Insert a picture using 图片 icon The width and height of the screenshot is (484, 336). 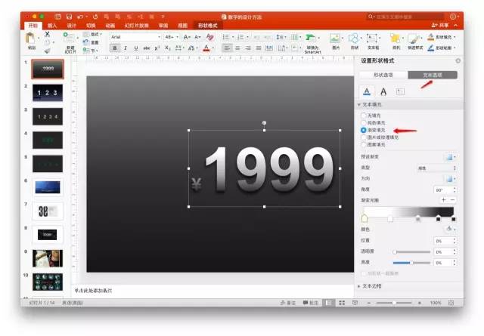(x=334, y=40)
